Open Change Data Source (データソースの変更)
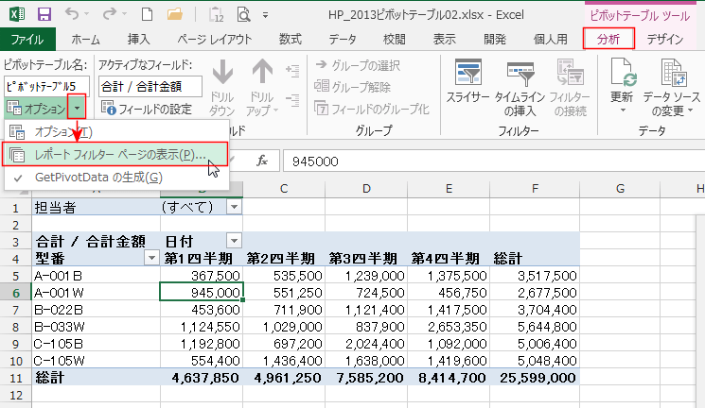Image resolution: width=705 pixels, height=408 pixels. [671, 85]
